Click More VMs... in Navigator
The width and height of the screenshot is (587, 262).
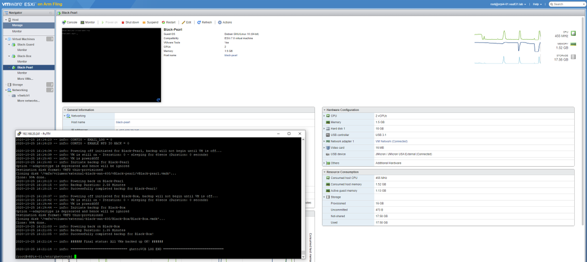coord(25,79)
